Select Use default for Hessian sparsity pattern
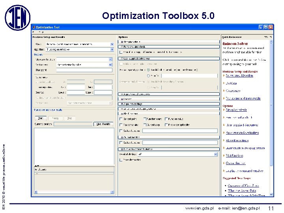Viewport: 284px width, 213px height. (x=149, y=70)
